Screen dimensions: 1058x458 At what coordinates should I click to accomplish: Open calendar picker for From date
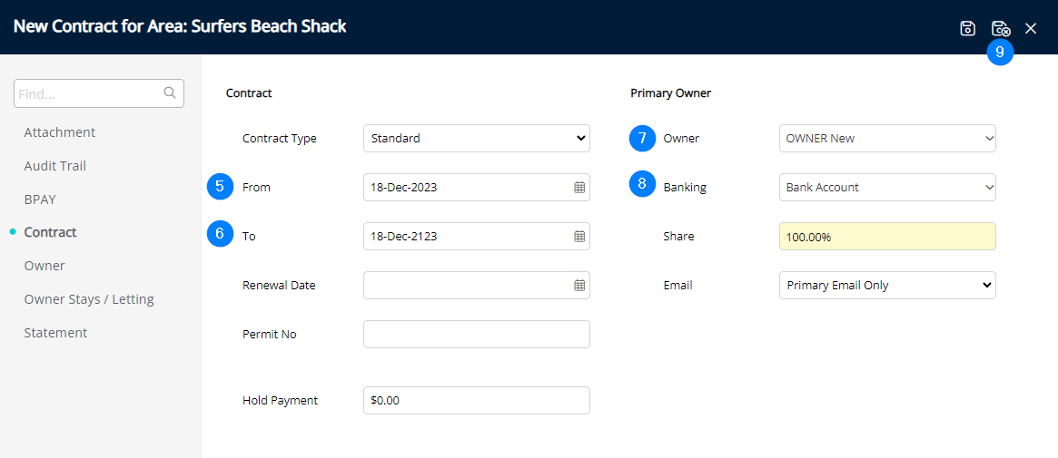point(579,188)
